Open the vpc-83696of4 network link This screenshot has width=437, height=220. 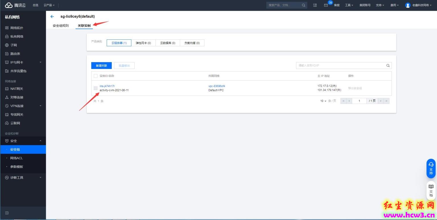(217, 86)
